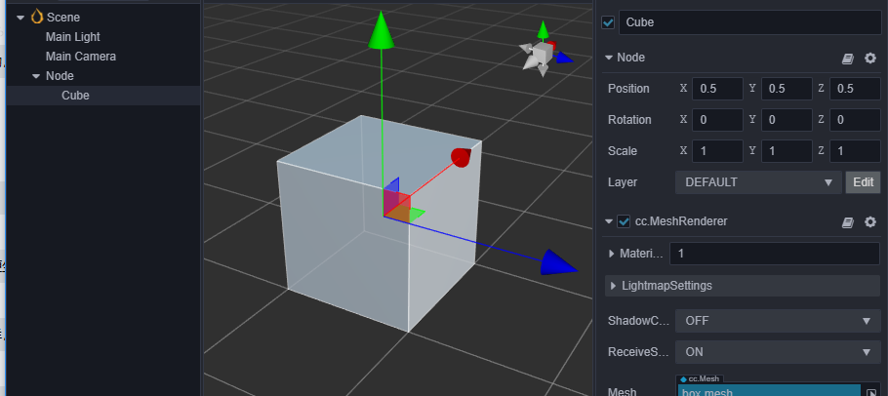This screenshot has width=888, height=396.
Task: Collapse the Node component section
Action: (609, 58)
